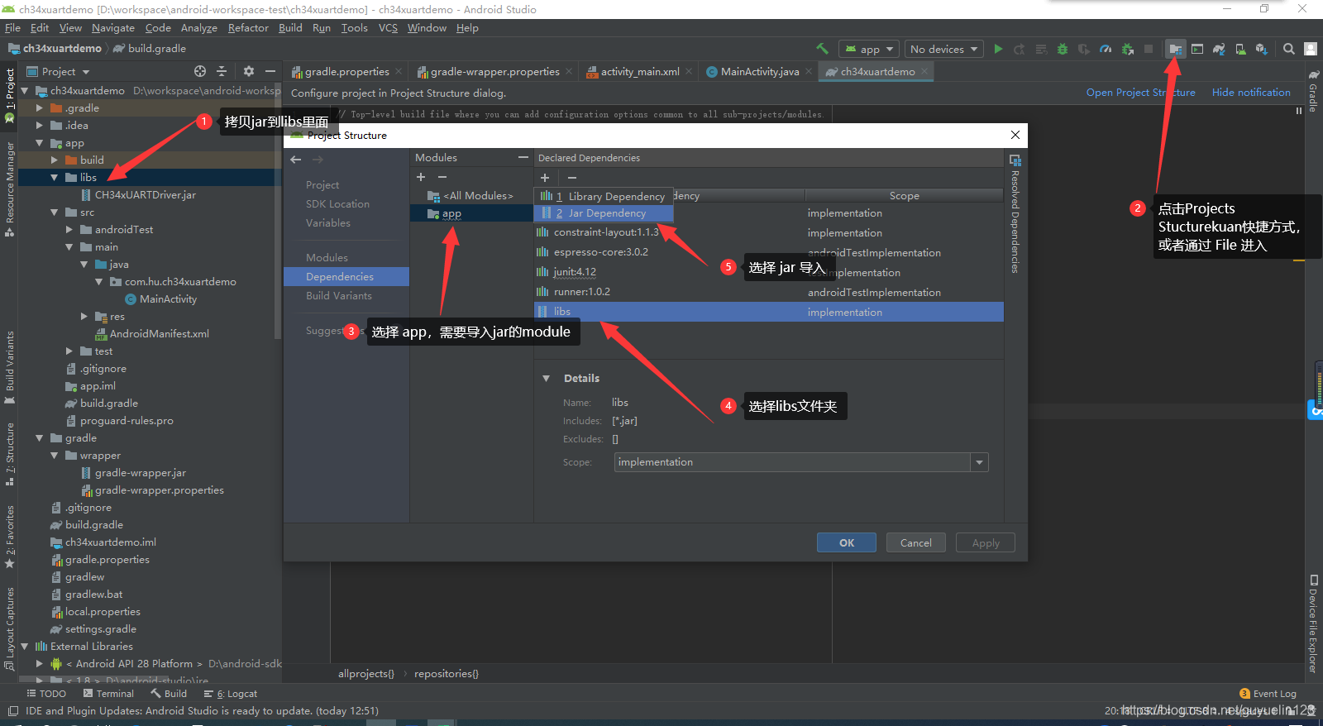
Task: Open the Profile app gauge icon
Action: coord(1106,49)
